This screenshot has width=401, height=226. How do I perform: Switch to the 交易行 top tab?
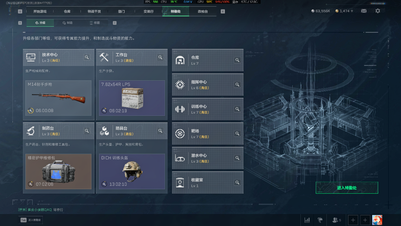[148, 12]
